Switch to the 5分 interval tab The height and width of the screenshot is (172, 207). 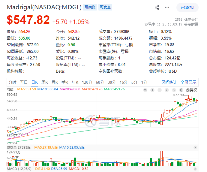[134, 82]
